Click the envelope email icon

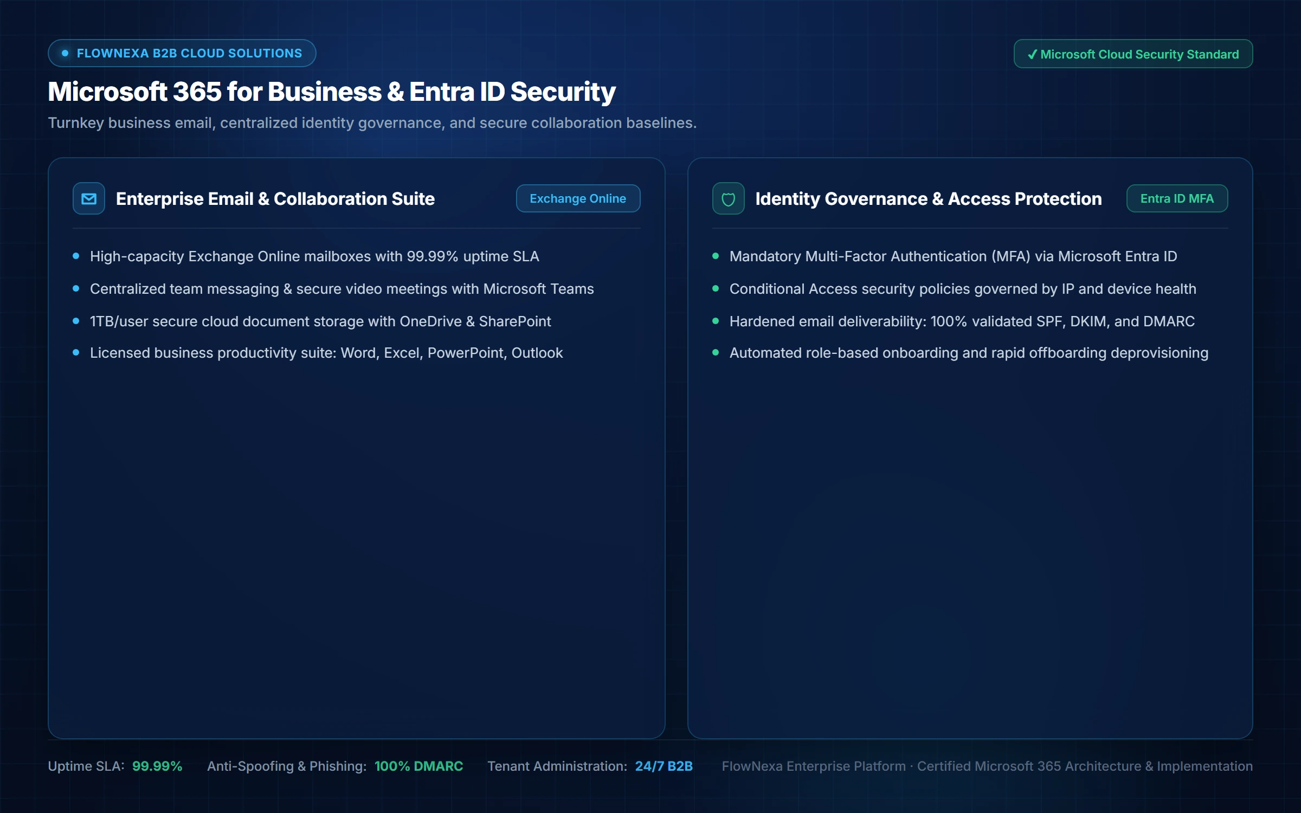coord(89,198)
